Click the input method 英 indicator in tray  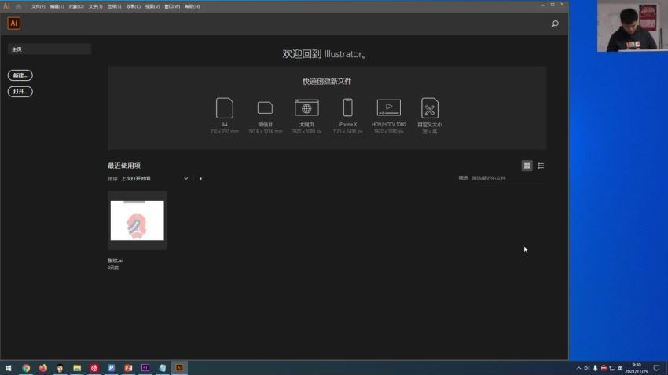620,368
